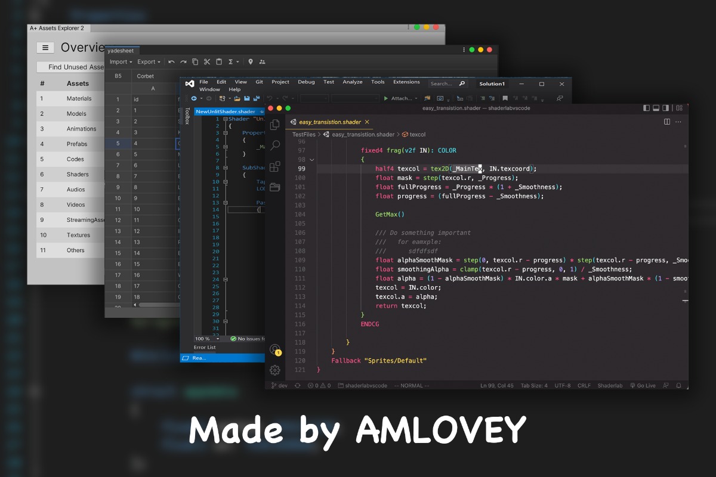Viewport: 716px width, 477px height.
Task: Open the Extensions icon in VS Code activity bar
Action: tap(275, 166)
